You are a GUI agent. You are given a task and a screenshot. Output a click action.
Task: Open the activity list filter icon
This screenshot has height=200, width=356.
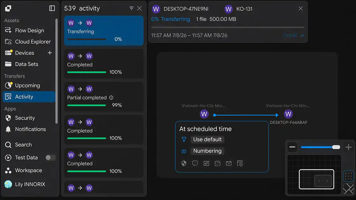(x=132, y=8)
